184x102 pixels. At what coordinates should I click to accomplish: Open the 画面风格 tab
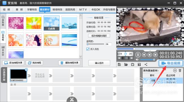70,10
